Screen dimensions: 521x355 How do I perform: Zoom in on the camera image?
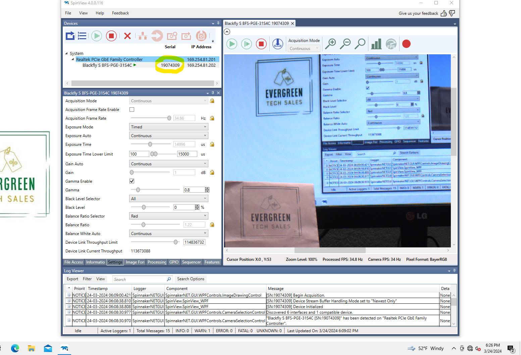[331, 44]
